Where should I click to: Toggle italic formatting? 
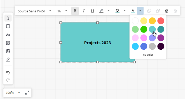[84, 11]
